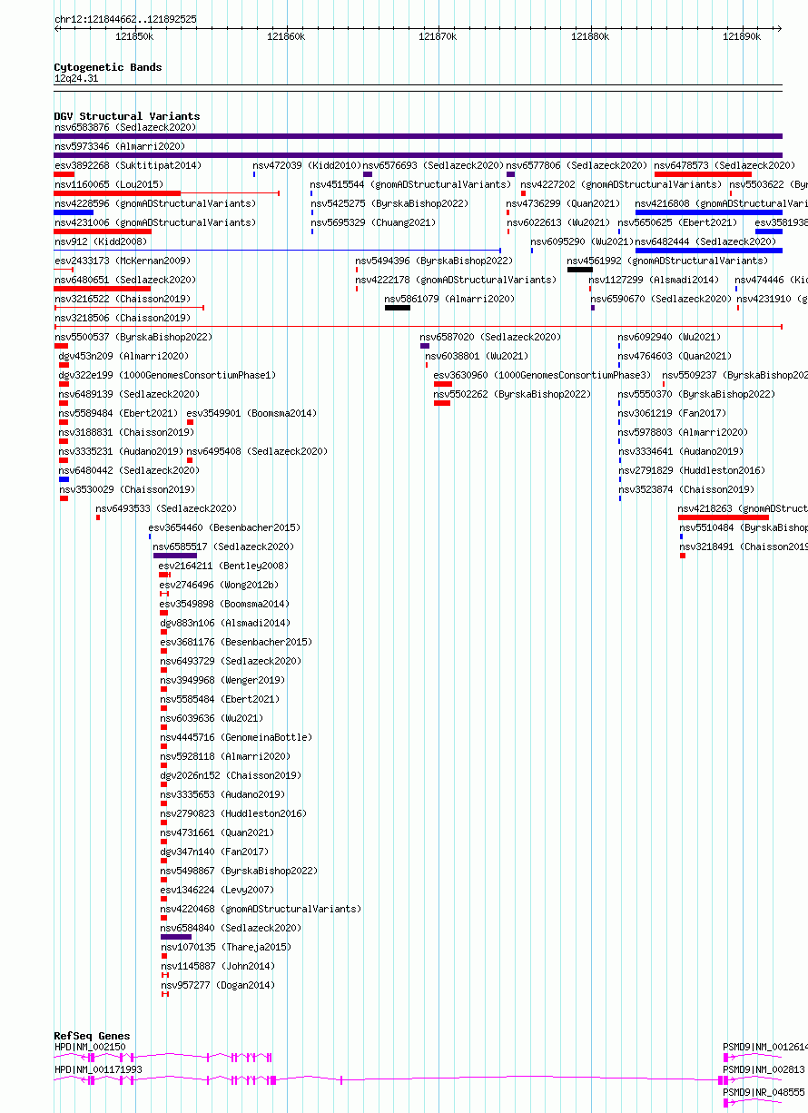Select nsv1160065 (Lou2015) variant label
This screenshot has width=808, height=1113.
109,184
